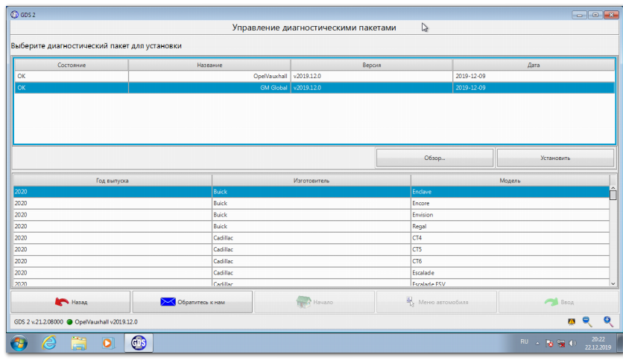Click the Начало home button

tap(314, 302)
